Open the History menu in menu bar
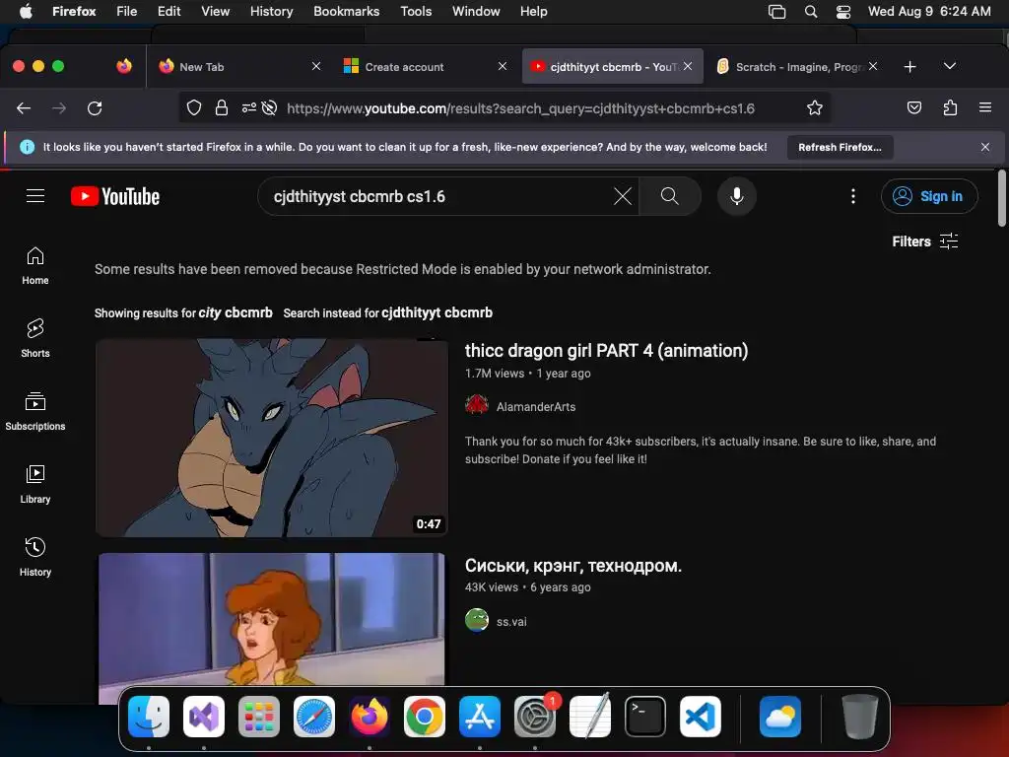1009x757 pixels. [x=272, y=12]
